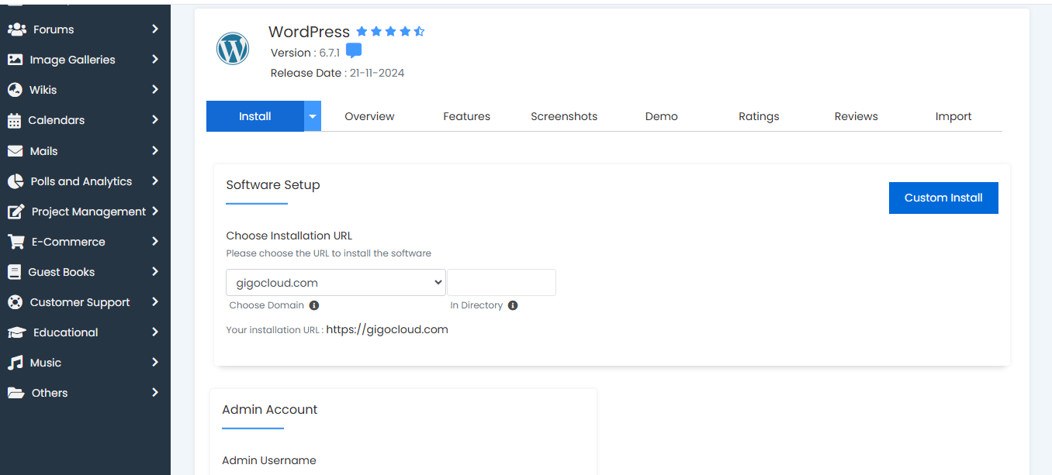Click the In Directory info icon
This screenshot has width=1052, height=475.
[x=513, y=305]
